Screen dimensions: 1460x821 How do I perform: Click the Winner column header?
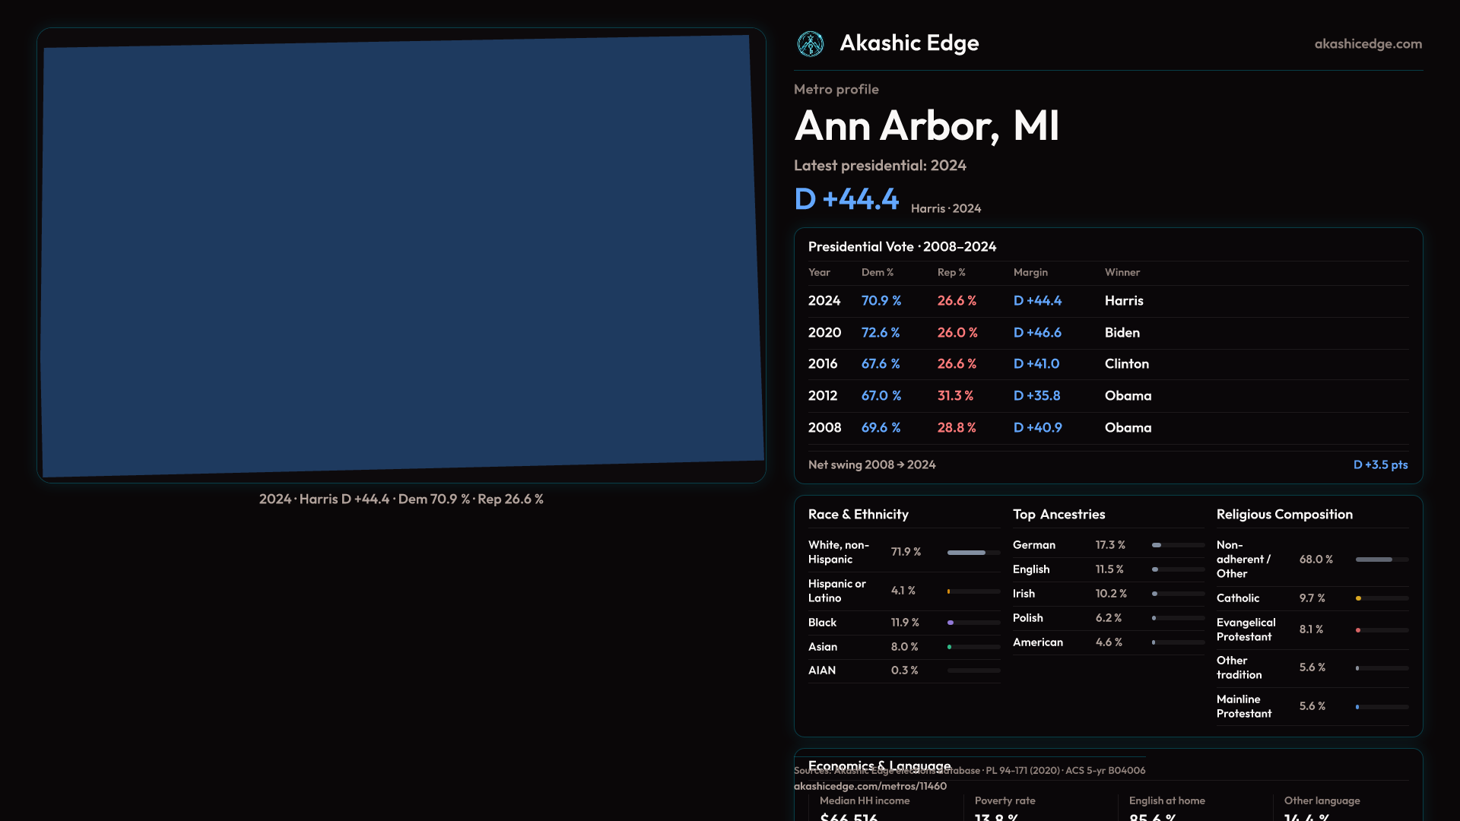click(x=1122, y=272)
